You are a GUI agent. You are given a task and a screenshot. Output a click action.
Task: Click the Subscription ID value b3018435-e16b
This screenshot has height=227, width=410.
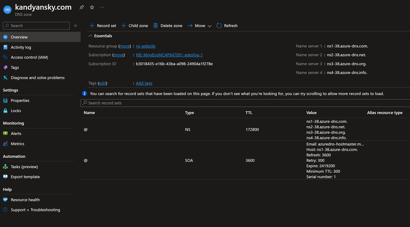click(x=174, y=64)
